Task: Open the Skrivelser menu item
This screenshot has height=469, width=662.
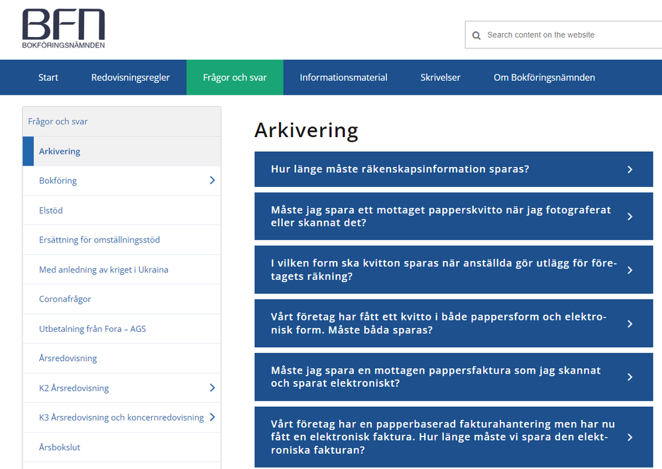Action: pos(440,77)
